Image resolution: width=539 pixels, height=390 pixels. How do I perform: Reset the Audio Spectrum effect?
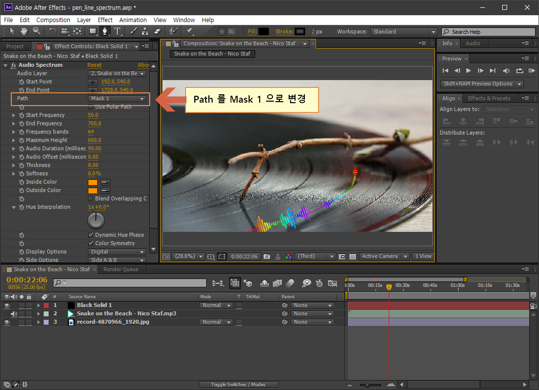(95, 65)
